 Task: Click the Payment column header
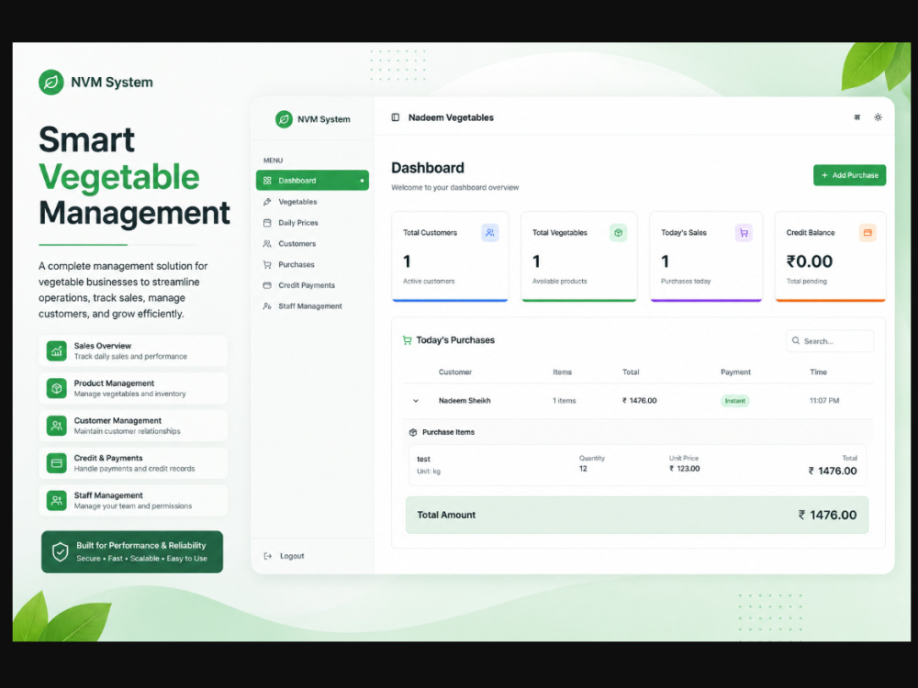(x=735, y=372)
